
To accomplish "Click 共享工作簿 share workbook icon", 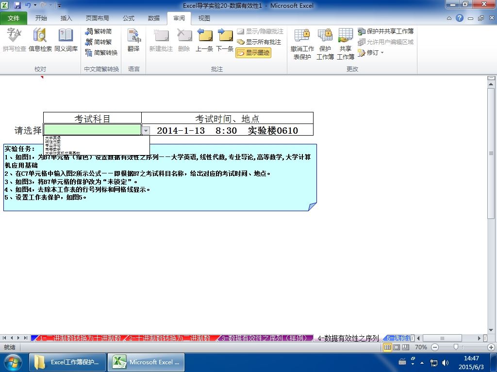I will click(x=346, y=44).
